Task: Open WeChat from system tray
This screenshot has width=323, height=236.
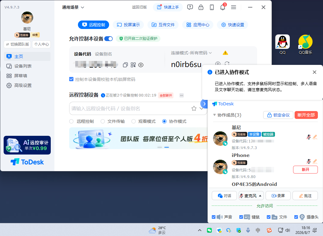Action: pyautogui.click(x=209, y=230)
